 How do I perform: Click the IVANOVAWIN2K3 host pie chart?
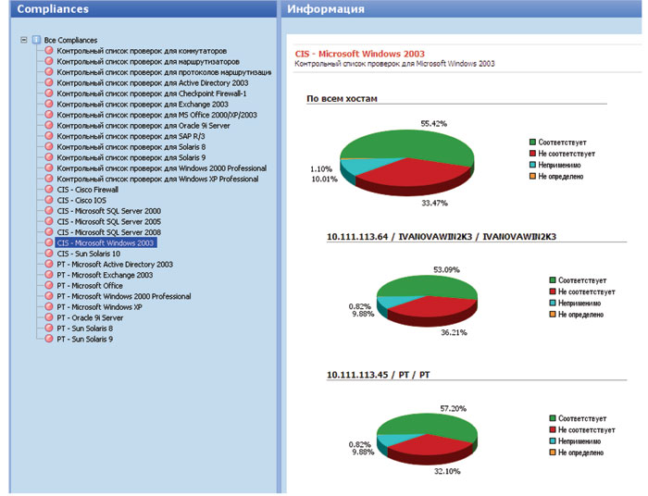click(427, 300)
